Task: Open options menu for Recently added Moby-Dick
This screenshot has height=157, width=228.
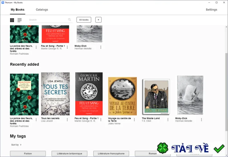Action: [201, 119]
